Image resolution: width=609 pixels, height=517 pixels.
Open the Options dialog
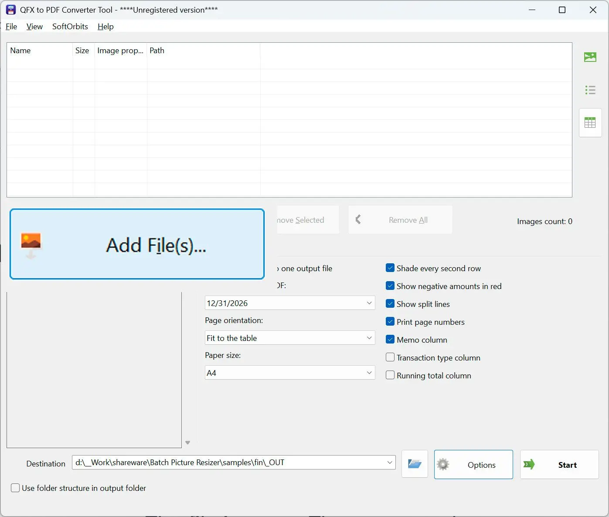tap(473, 465)
